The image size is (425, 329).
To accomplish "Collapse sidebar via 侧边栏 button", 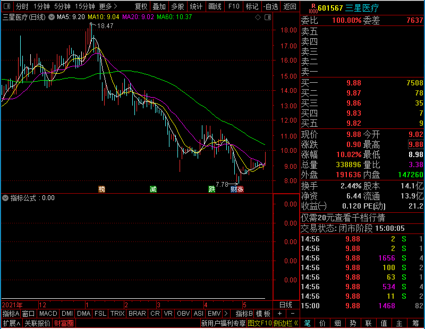I will click(286, 323).
